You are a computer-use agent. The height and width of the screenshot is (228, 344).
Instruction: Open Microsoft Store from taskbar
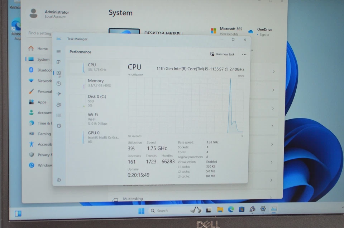(242, 209)
